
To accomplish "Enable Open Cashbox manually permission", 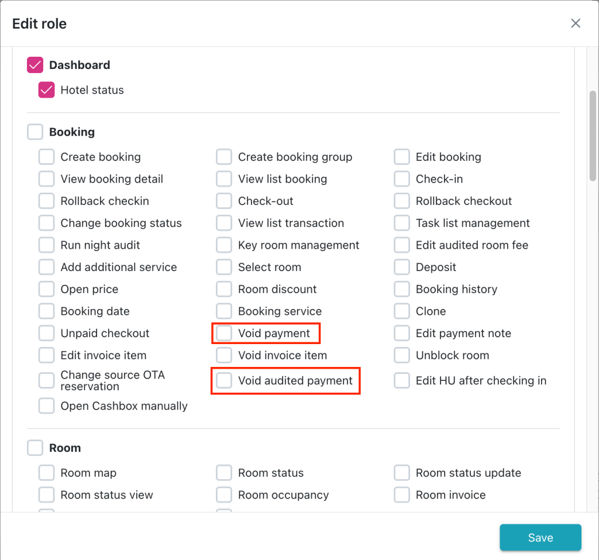I will point(46,406).
